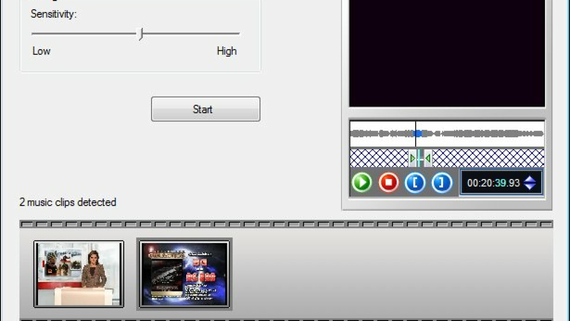
Task: Decrease timecode with the down arrow
Action: point(530,187)
